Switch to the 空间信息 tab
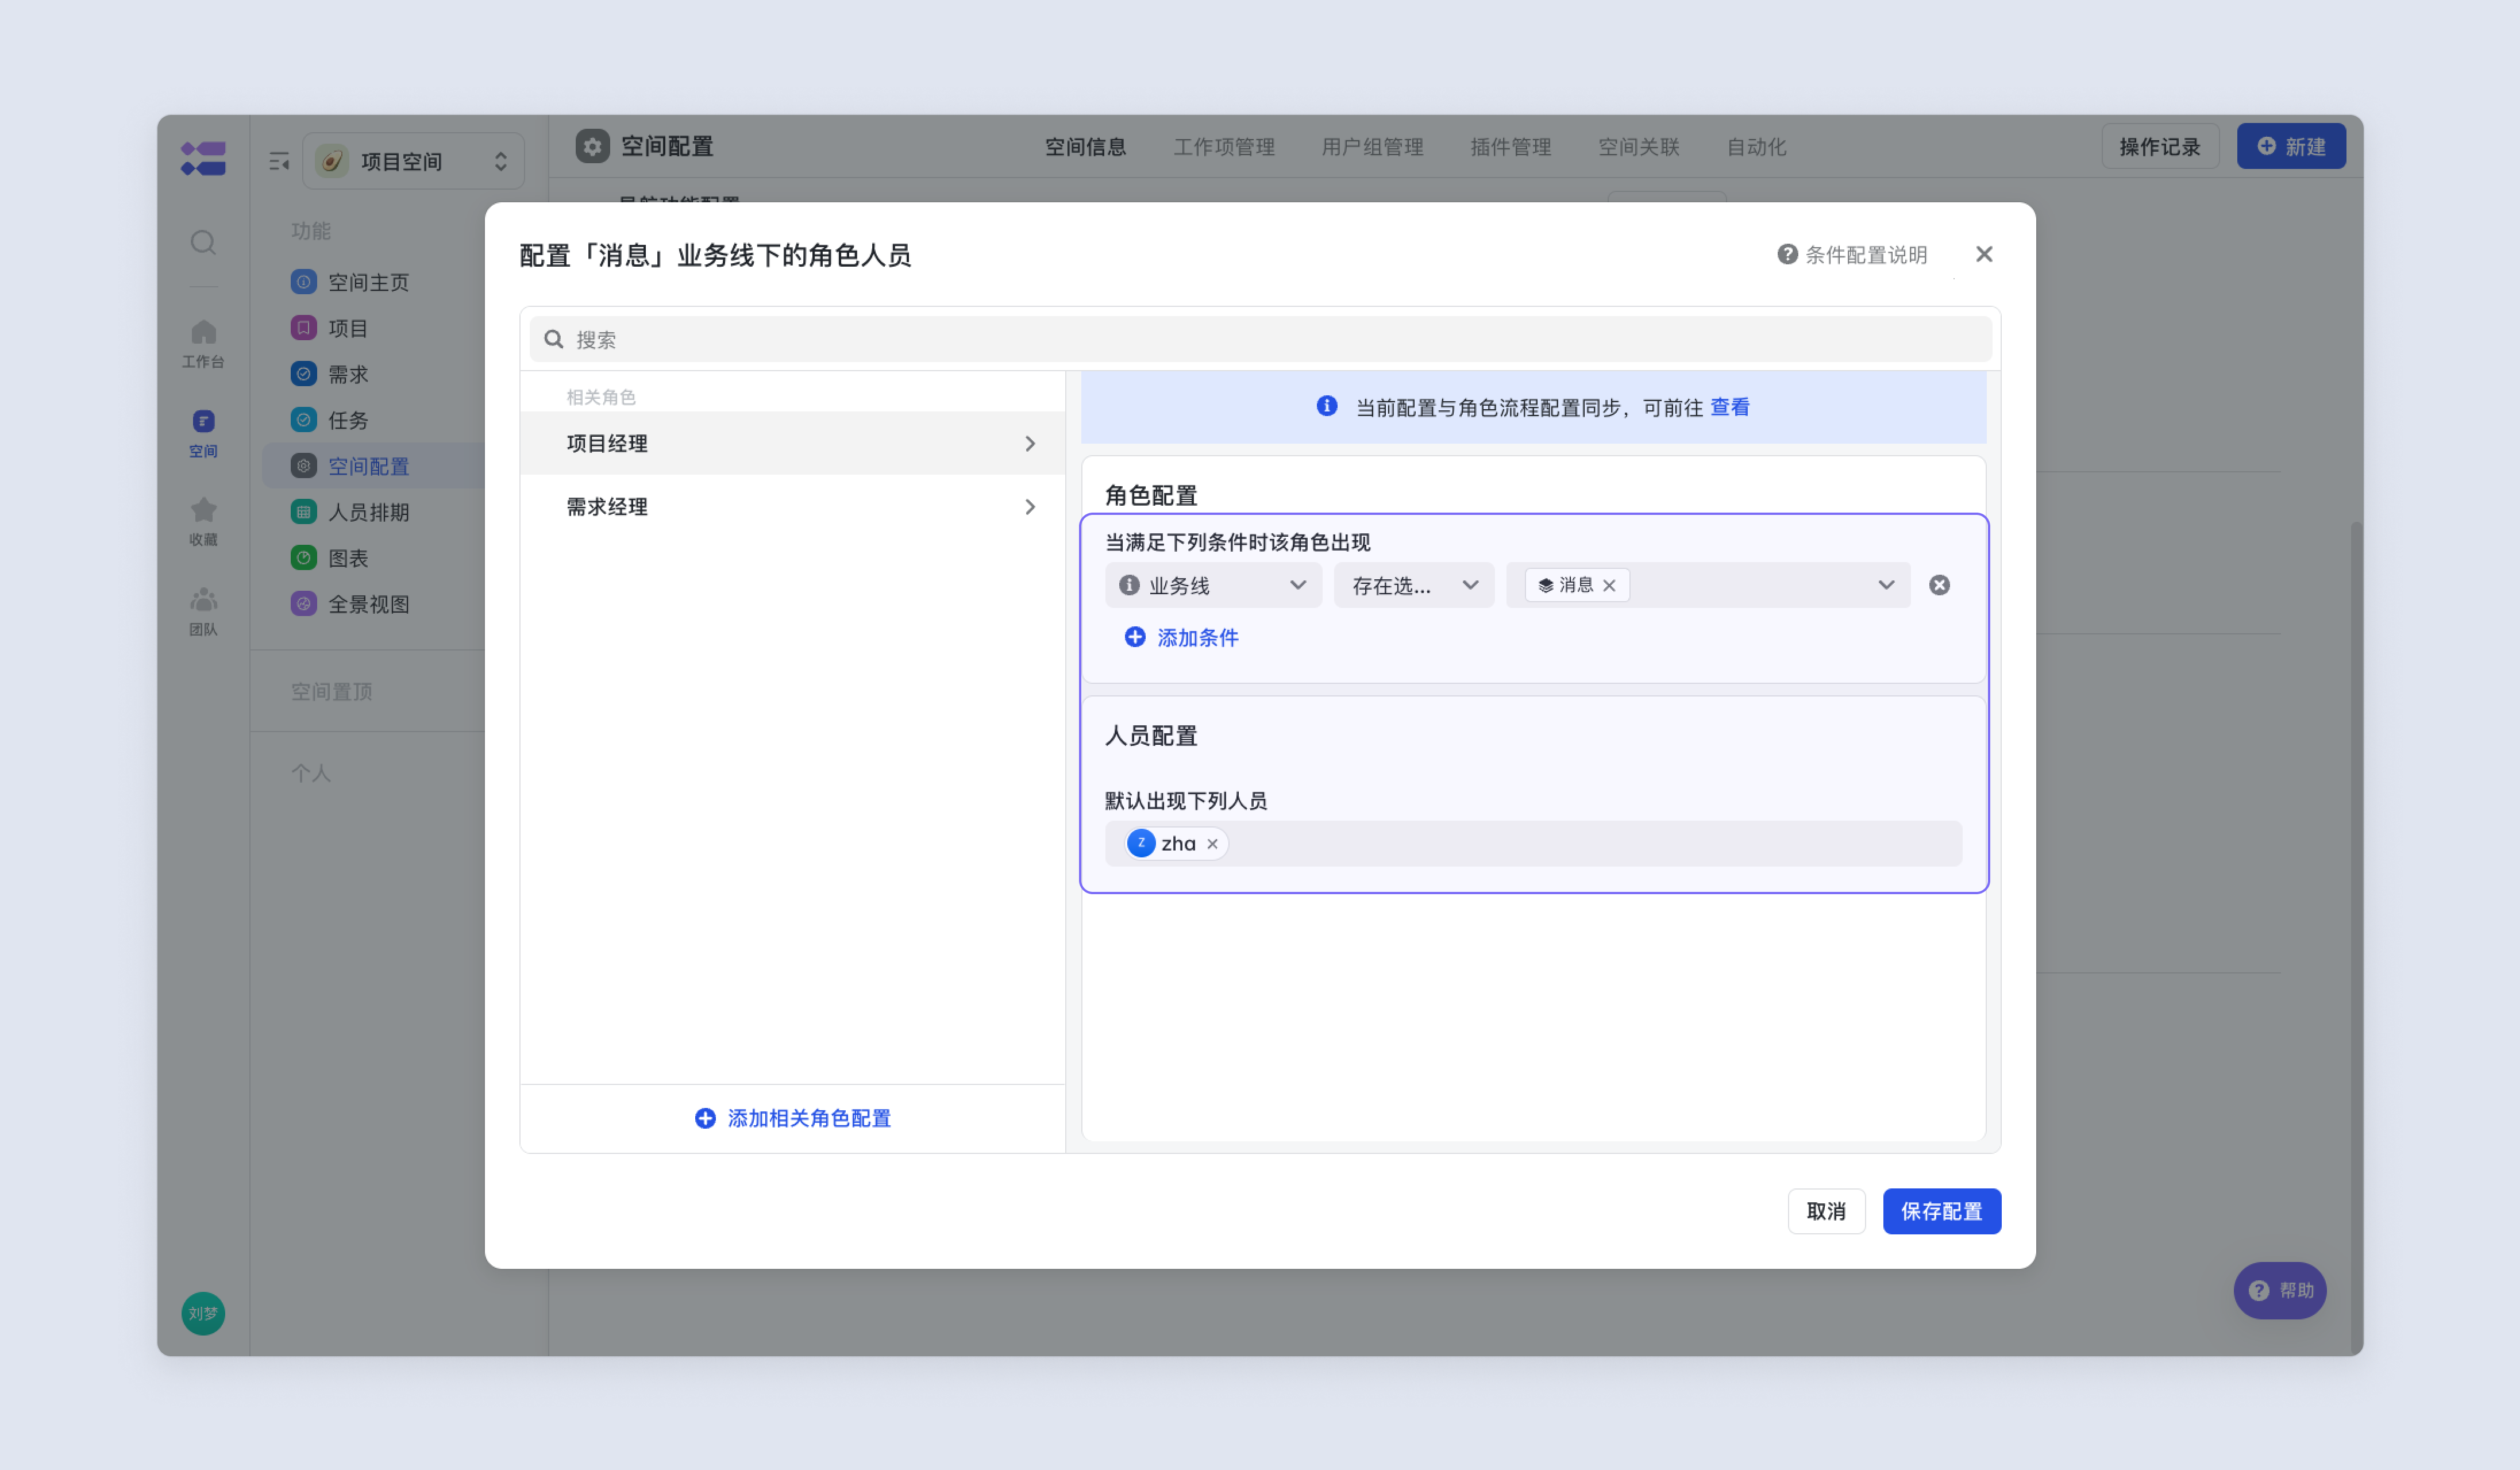This screenshot has height=1470, width=2520. pos(1085,147)
